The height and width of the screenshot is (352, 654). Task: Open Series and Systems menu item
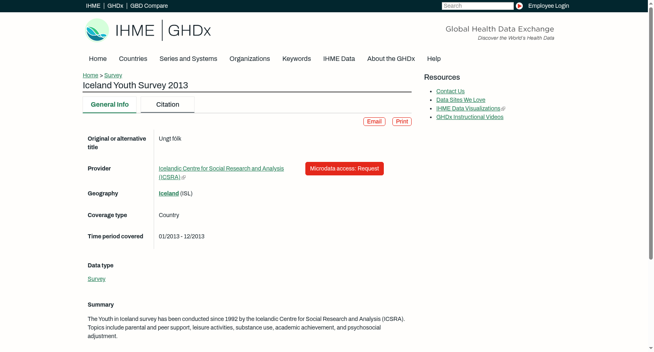point(188,59)
